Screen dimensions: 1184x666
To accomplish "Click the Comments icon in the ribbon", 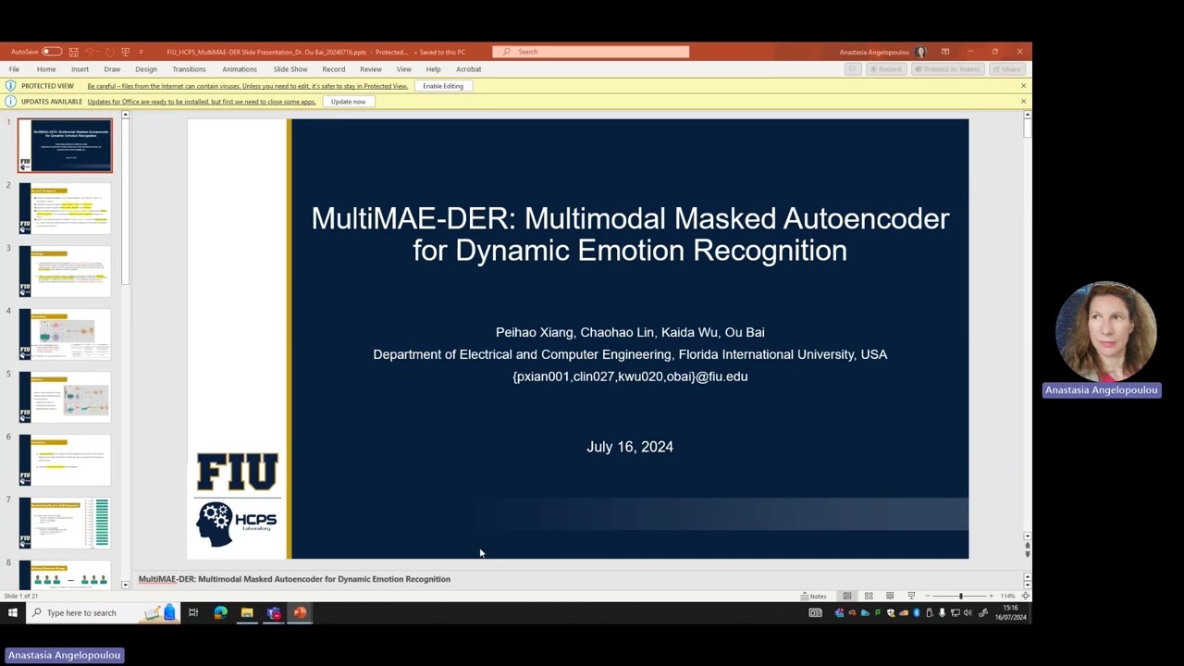I will [x=852, y=69].
